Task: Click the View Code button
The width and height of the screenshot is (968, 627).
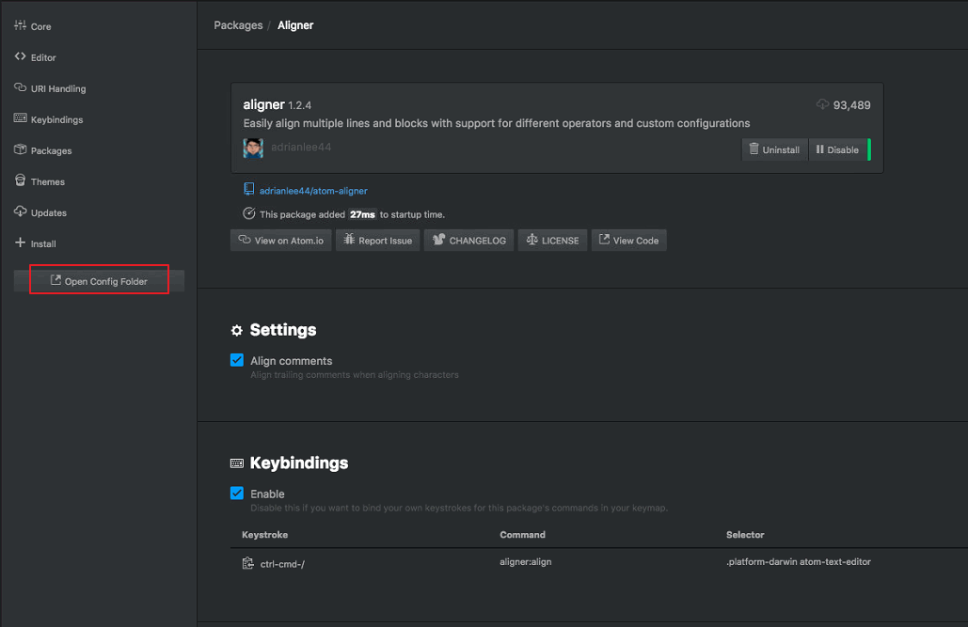Action: click(x=628, y=241)
